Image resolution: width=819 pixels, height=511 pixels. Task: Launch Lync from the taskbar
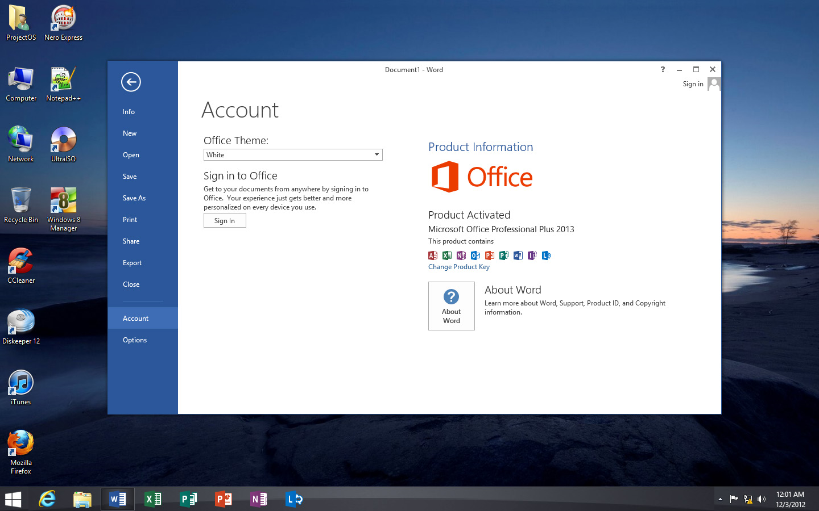coord(294,499)
